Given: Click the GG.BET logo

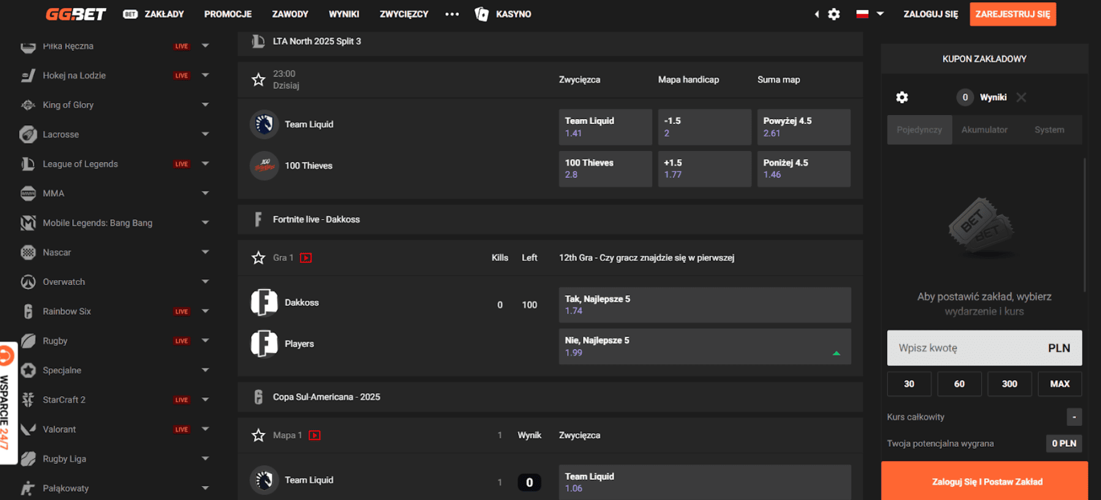Looking at the screenshot, I should [x=75, y=14].
